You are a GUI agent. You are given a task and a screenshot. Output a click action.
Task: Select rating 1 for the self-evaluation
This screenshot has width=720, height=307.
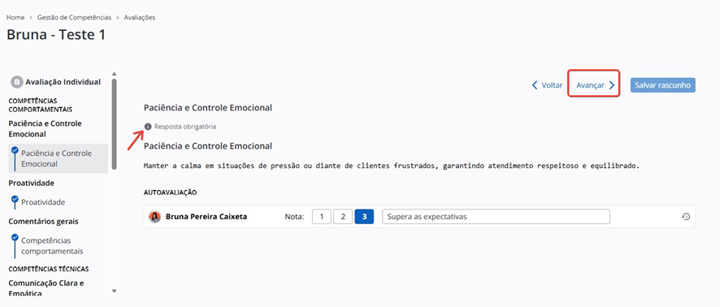tap(322, 217)
